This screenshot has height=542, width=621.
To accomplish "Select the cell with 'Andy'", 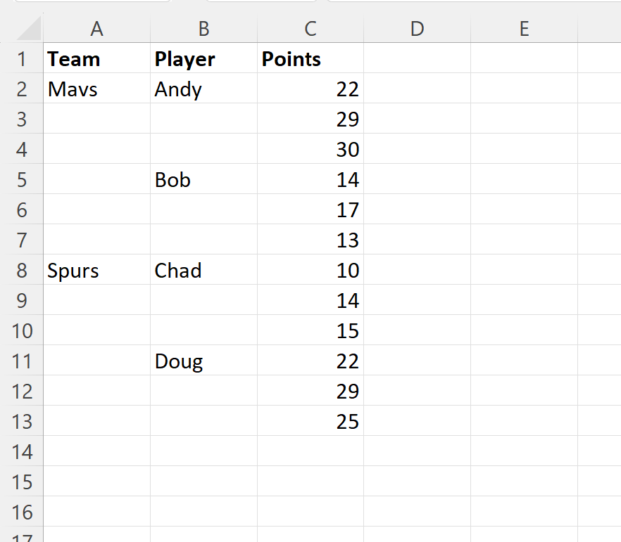I will click(x=203, y=89).
